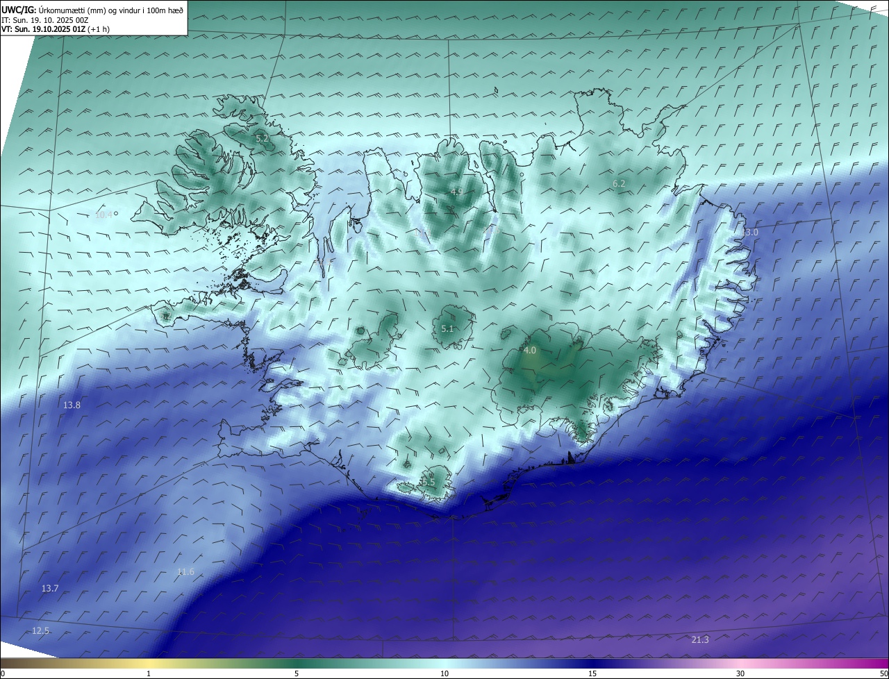Click the 4.9 value in north Iceland
This screenshot has height=679, width=889.
click(x=457, y=192)
